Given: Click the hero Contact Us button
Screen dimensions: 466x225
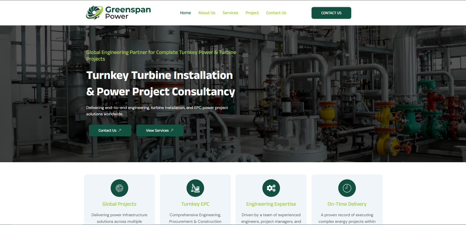Looking at the screenshot, I should 110,131.
